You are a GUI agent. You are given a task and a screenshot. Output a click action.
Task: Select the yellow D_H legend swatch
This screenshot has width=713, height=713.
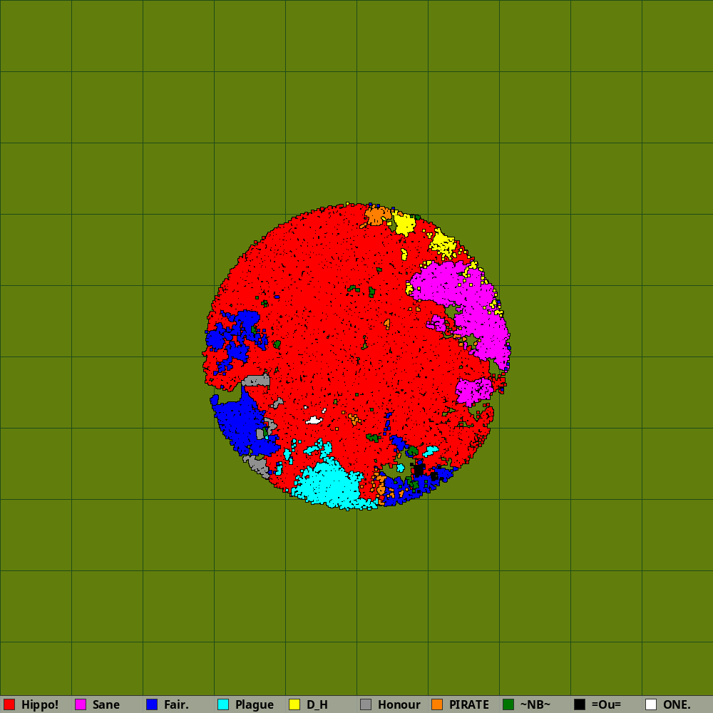[x=294, y=704]
